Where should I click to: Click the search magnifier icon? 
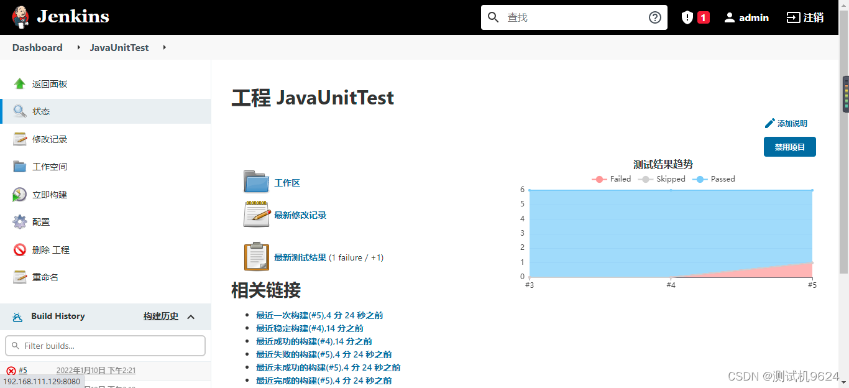tap(493, 17)
